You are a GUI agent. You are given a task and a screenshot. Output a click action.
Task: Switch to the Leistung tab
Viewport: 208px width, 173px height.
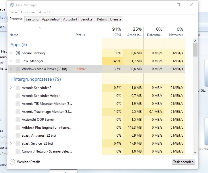(32, 19)
